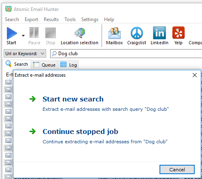The height and width of the screenshot is (179, 202).
Task: Select the Craigslist peace-sign icon
Action: (137, 33)
